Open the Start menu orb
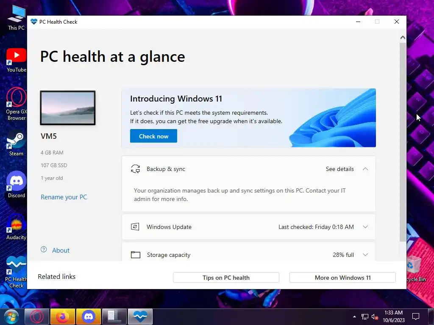Image resolution: width=434 pixels, height=325 pixels. 11,317
